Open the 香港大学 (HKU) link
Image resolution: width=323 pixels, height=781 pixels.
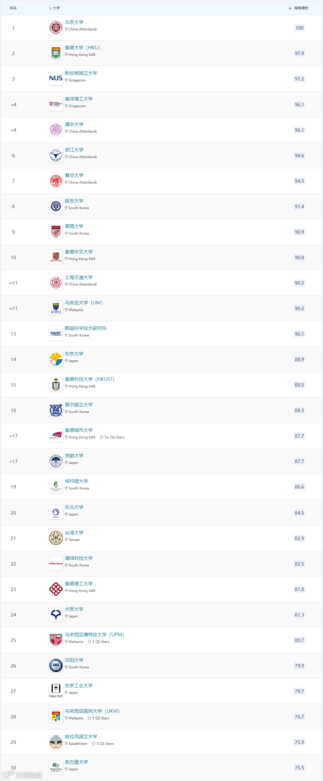[x=82, y=48]
